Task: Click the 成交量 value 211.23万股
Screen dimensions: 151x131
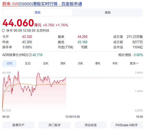Action: (x=135, y=37)
